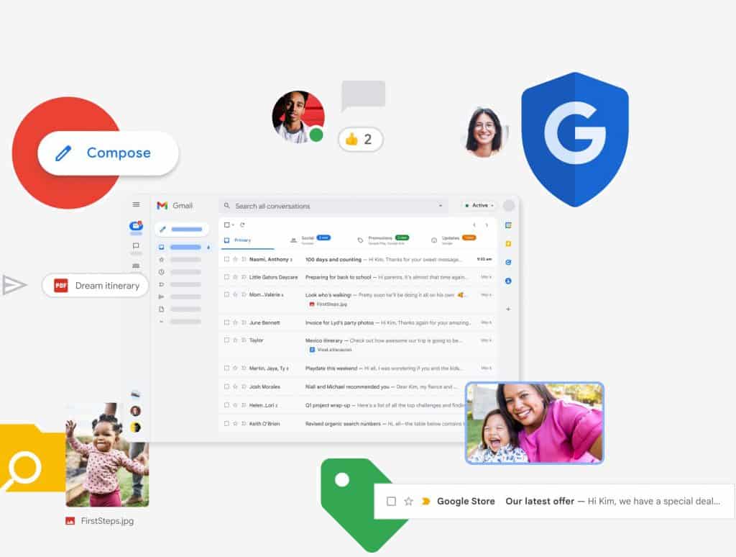This screenshot has height=557, width=736.
Task: Click the plus add-ons icon in side panel
Action: pos(508,309)
